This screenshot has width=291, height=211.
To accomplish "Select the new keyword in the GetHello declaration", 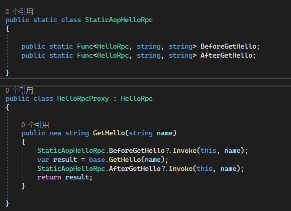I will 55,133.
